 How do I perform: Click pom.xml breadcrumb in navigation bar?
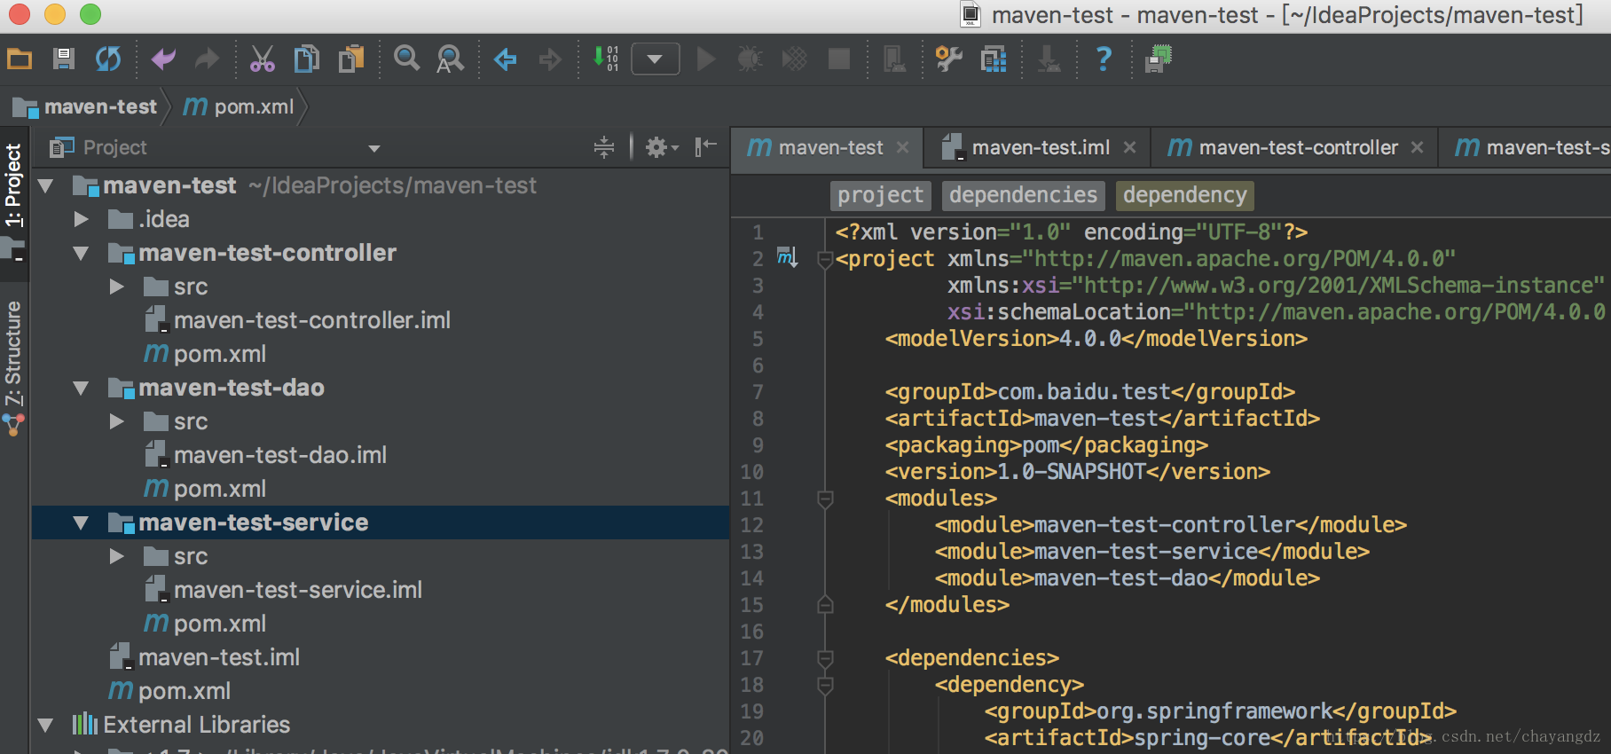coord(239,107)
